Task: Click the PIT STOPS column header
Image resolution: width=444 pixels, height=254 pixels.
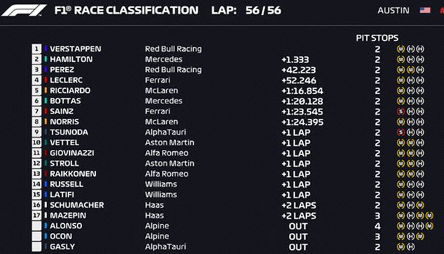Action: click(377, 38)
